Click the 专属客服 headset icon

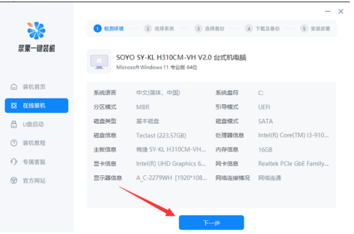(13, 162)
